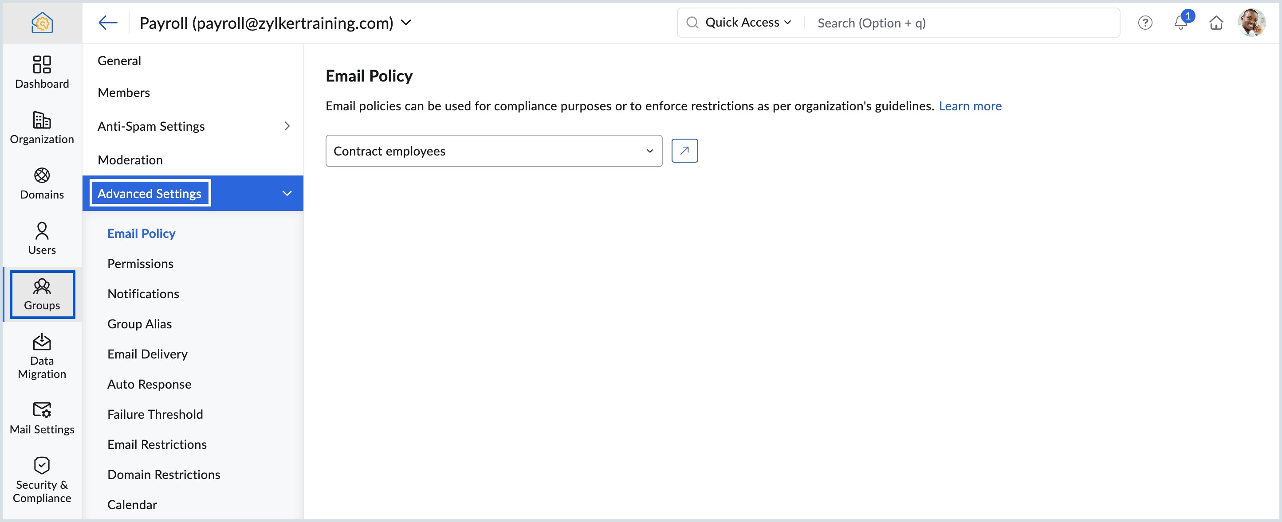Expand Anti-Spam Settings submenu
This screenshot has height=522, width=1282.
[x=193, y=126]
